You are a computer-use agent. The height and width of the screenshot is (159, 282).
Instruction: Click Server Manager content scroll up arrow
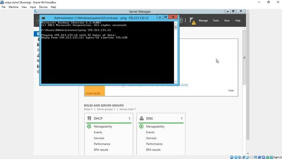[x=244, y=29]
